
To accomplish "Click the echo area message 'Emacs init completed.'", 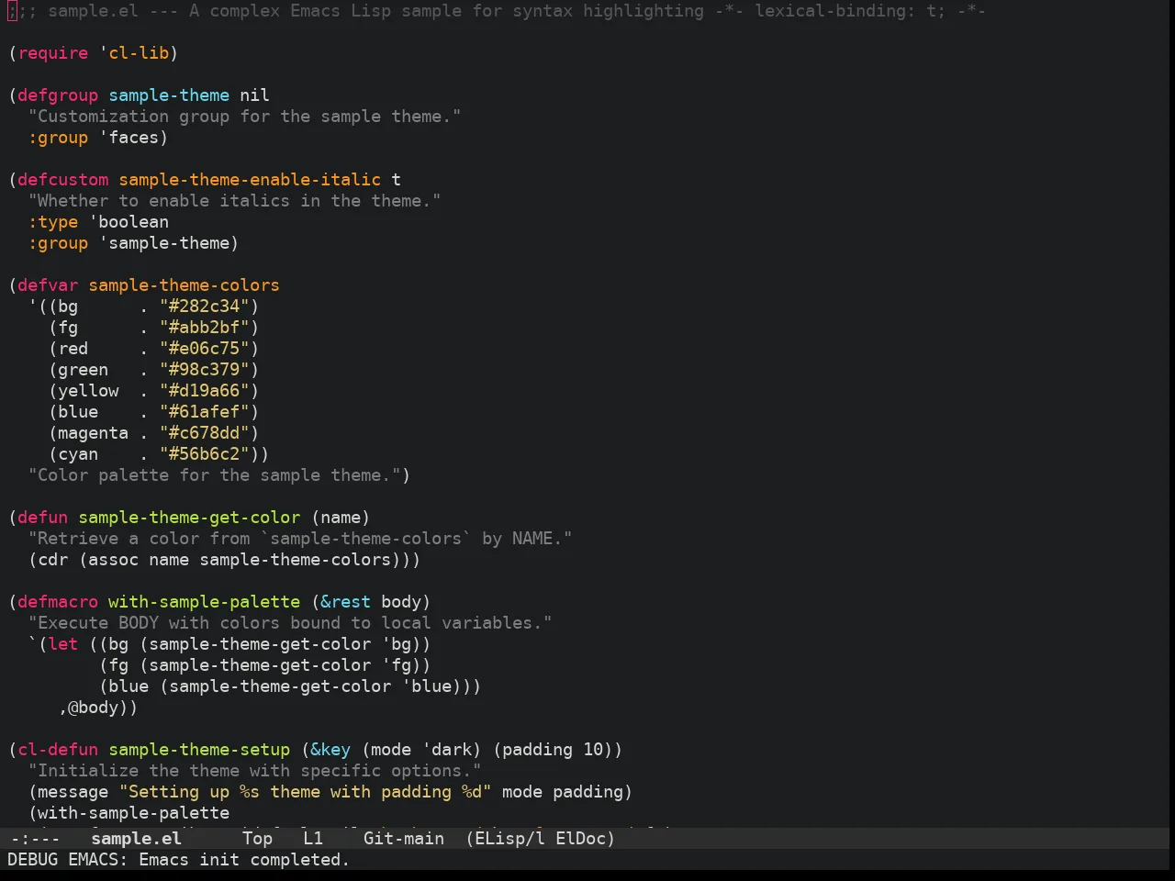I will (244, 860).
